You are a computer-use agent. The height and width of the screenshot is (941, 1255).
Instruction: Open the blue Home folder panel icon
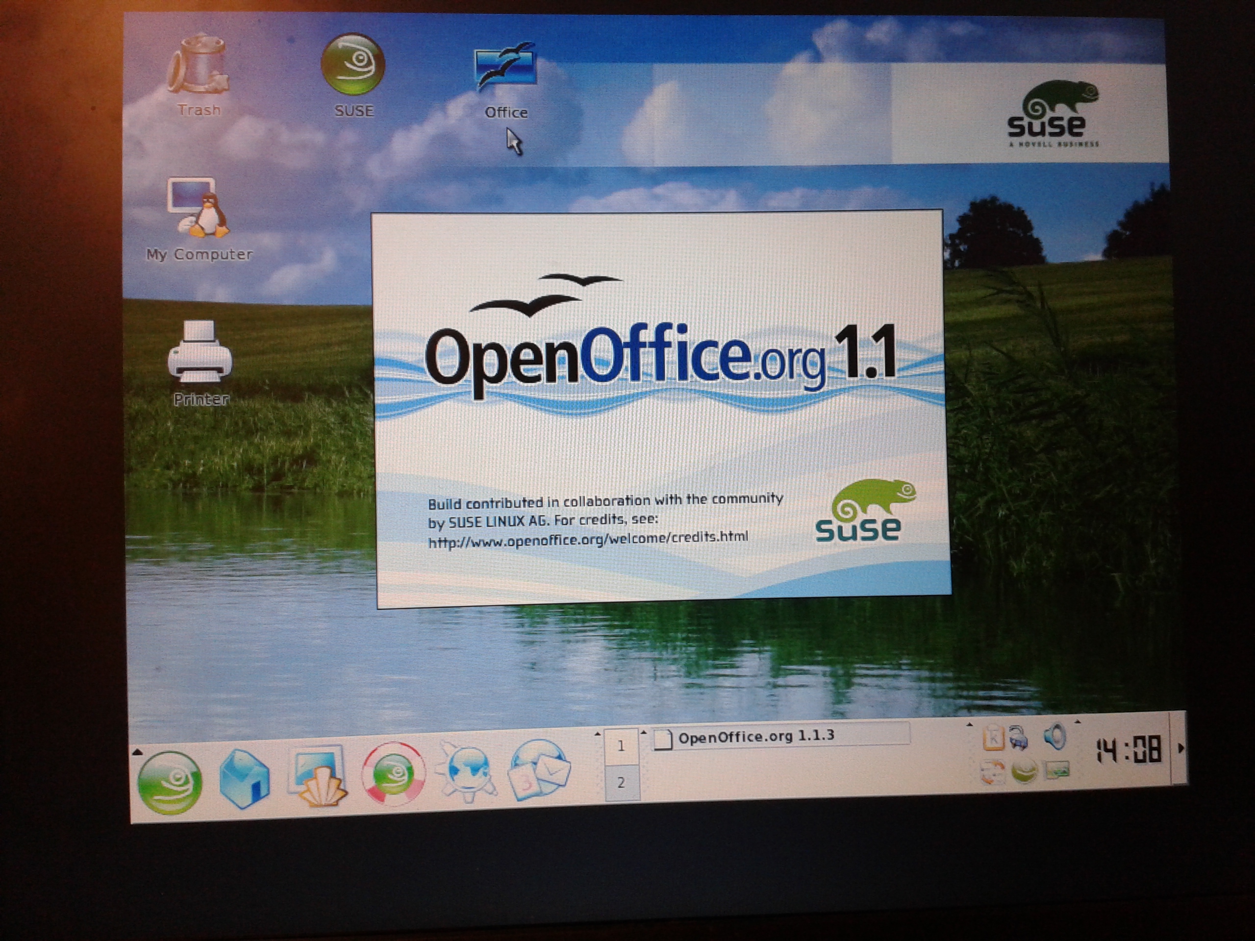coord(245,778)
